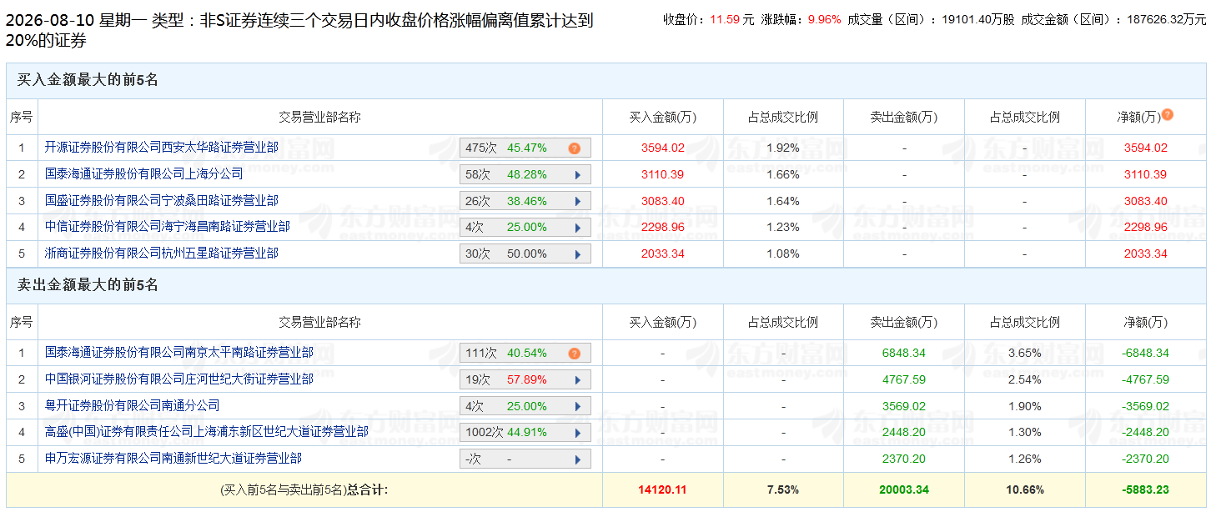Click arrow icon in 中国银河庄河世纪大街 row
This screenshot has width=1211, height=512.
tap(577, 380)
